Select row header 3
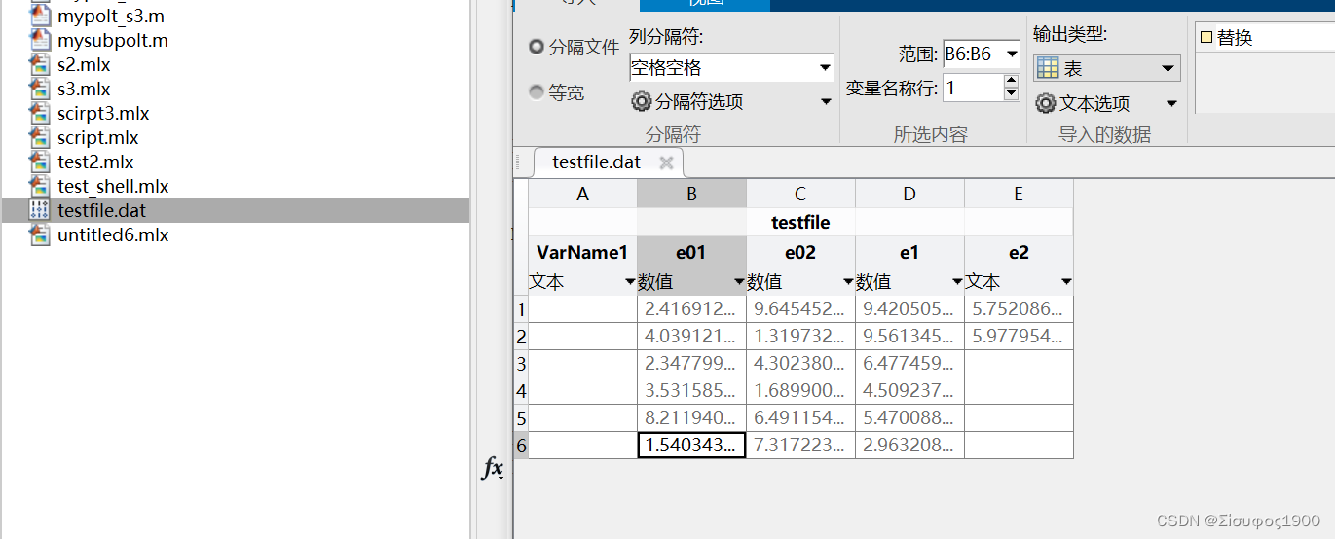 coord(521,364)
